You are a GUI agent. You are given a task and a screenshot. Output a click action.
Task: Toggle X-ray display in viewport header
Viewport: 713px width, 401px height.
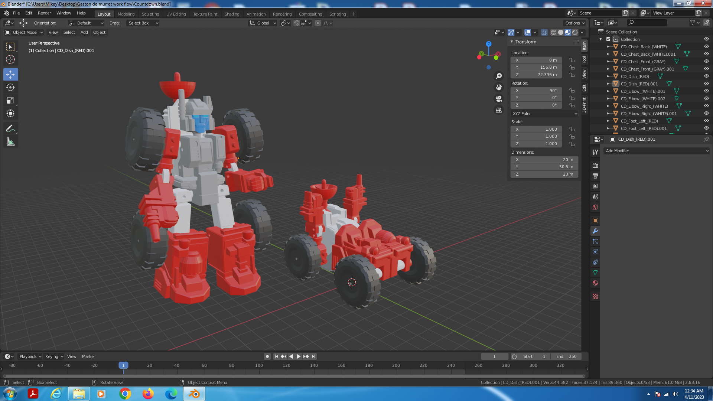pos(544,32)
